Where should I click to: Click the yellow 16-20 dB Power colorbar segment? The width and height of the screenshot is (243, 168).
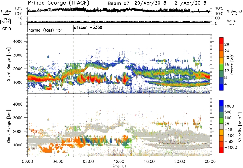221,61
